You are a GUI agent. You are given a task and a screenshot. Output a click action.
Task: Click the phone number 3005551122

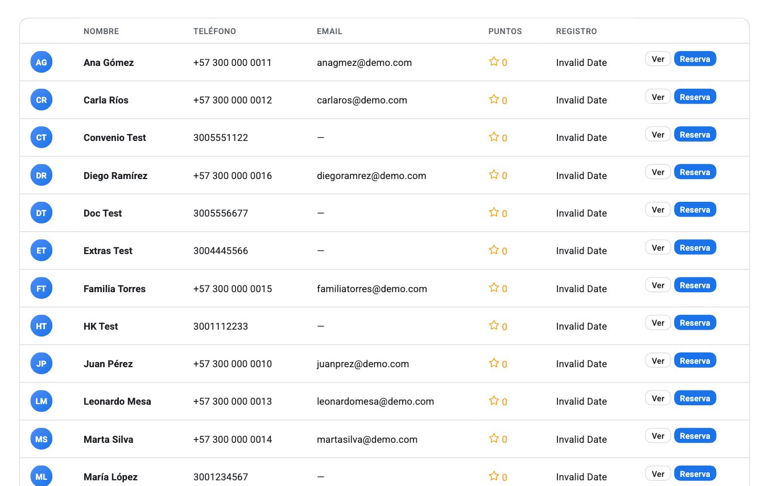[221, 138]
